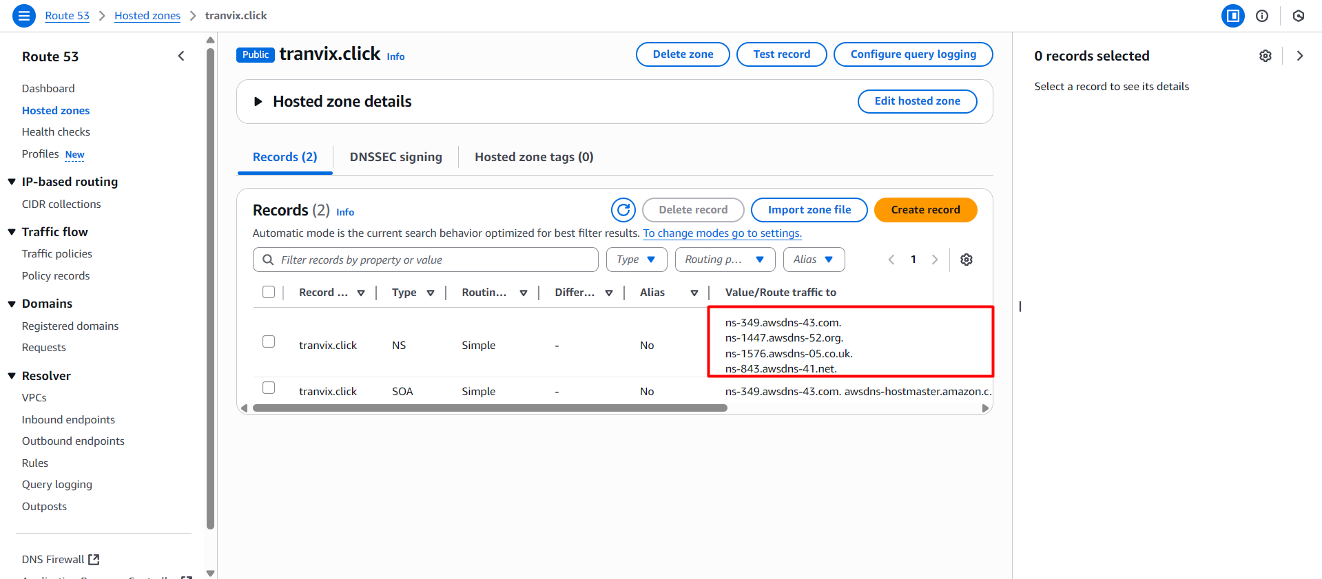Open the Alias filter dropdown
Viewport: 1322px width, 579px height.
pos(813,260)
